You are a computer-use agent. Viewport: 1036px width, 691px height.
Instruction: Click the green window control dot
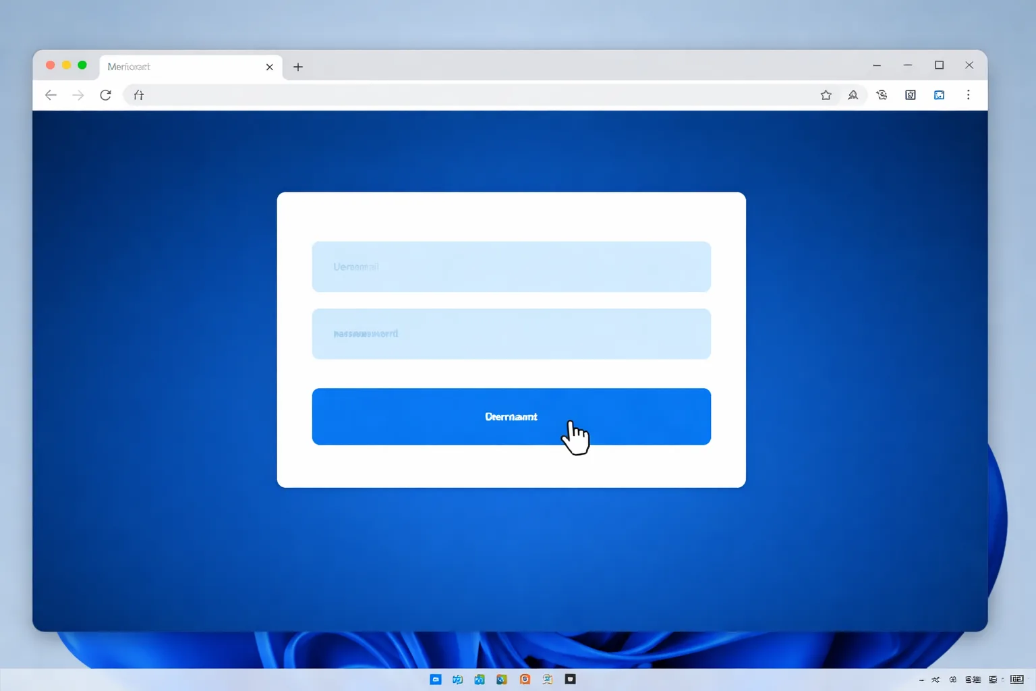pyautogui.click(x=82, y=65)
